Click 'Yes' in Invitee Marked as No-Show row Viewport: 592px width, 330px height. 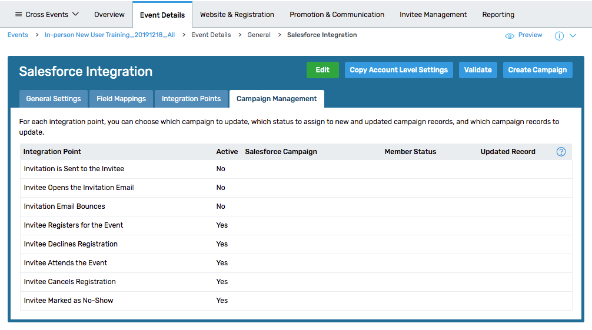pos(222,301)
